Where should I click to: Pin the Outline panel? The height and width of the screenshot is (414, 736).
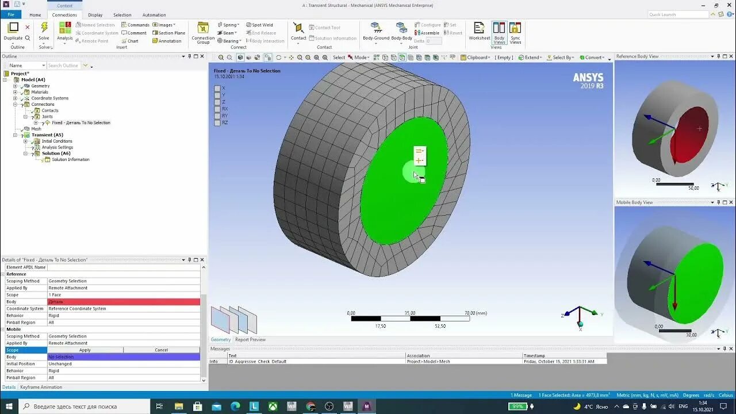(190, 56)
